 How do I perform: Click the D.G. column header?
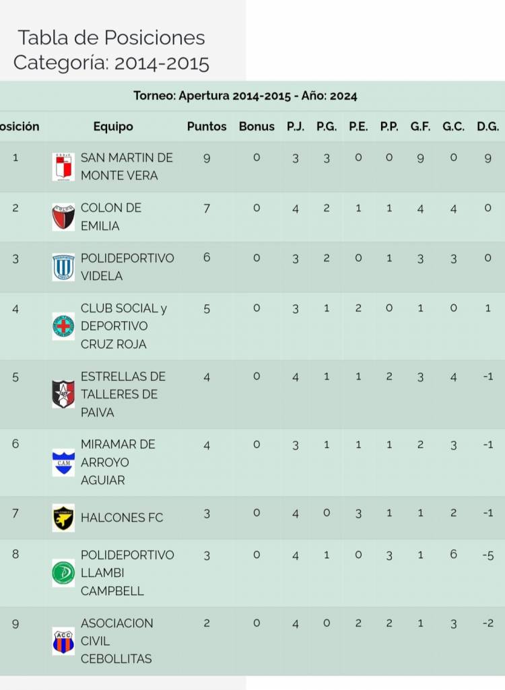487,127
